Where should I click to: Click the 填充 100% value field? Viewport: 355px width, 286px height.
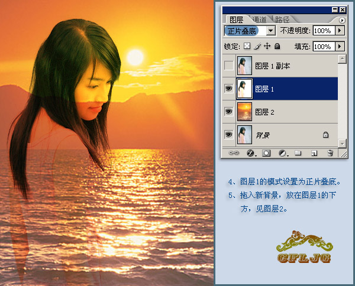tap(324, 46)
